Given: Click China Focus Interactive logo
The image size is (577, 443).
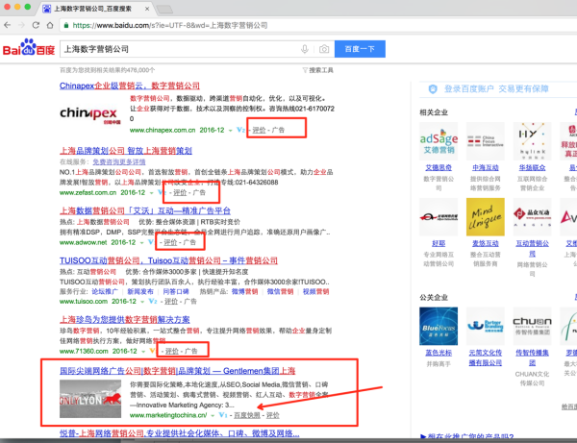Looking at the screenshot, I should 486,141.
